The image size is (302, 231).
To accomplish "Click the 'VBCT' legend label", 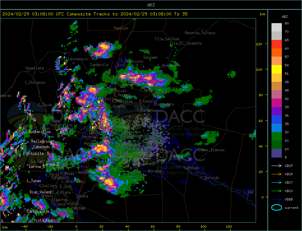I will [289, 182].
